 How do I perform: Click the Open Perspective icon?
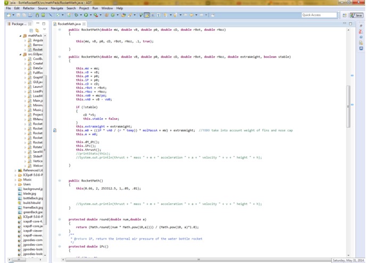(344, 15)
